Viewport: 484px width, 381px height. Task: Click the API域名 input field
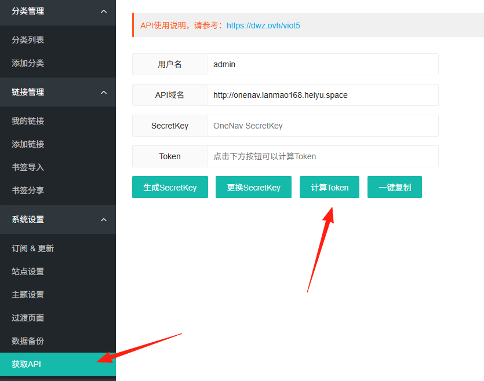[x=322, y=95]
